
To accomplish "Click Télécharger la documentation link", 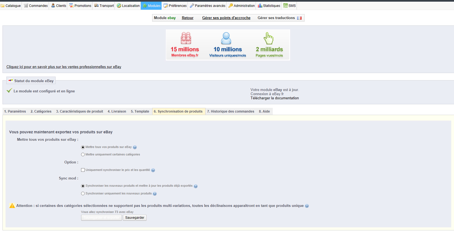I will pyautogui.click(x=275, y=98).
